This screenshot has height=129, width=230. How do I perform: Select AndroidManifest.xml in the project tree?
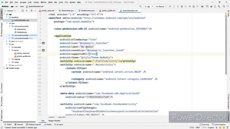(x=20, y=20)
